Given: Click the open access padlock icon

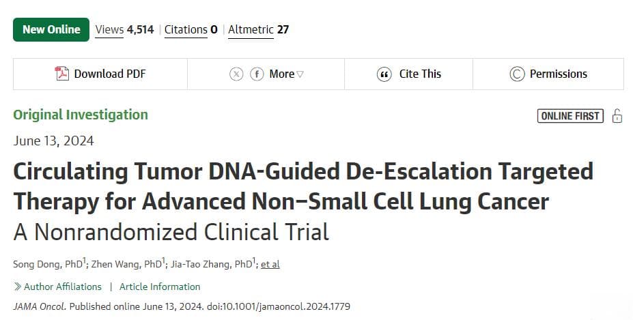Looking at the screenshot, I should (617, 116).
